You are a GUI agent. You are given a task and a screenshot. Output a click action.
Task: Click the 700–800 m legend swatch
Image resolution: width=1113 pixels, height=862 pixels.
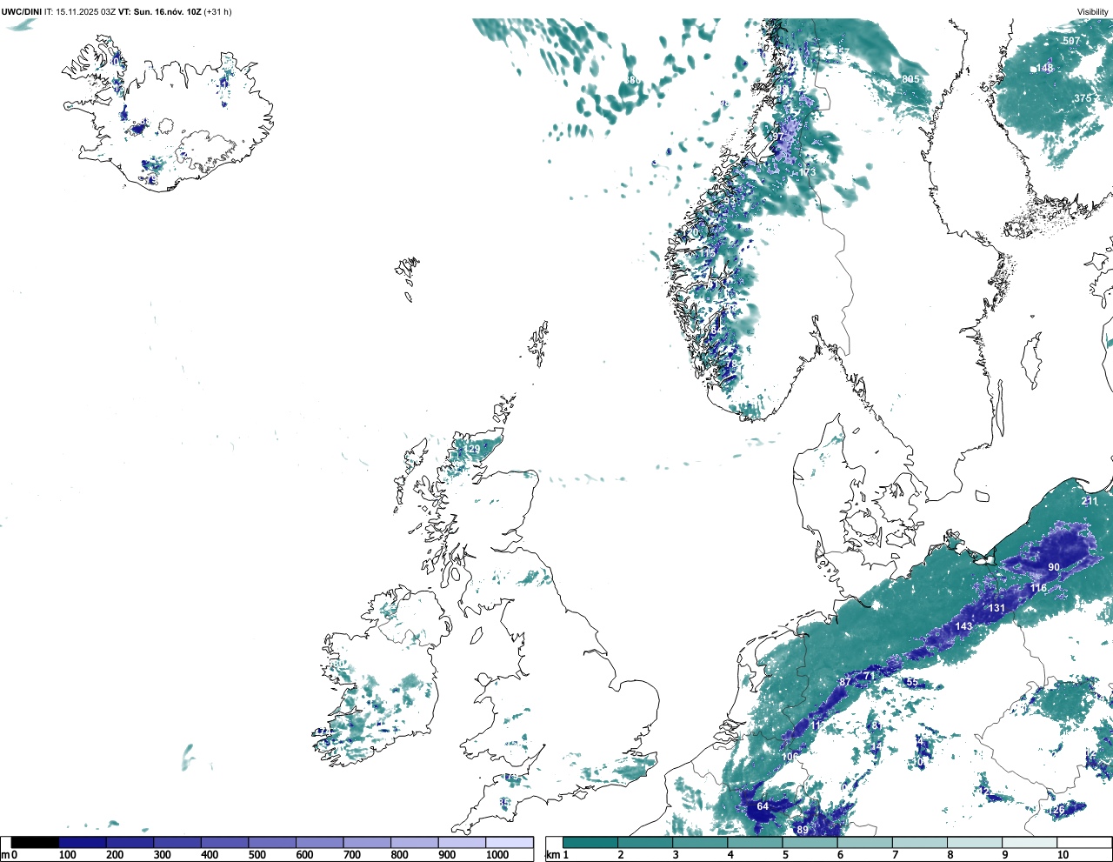click(x=367, y=842)
